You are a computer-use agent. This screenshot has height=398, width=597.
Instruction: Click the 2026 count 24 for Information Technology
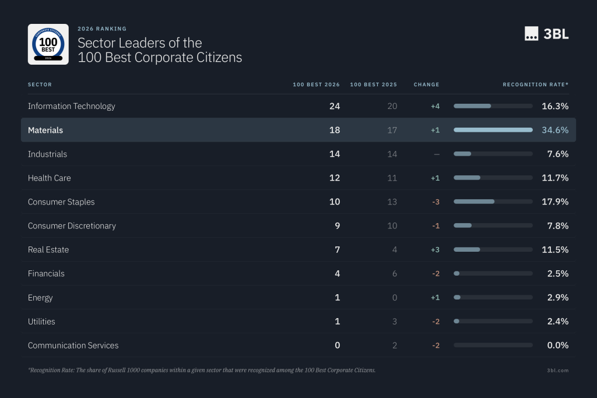click(x=335, y=106)
